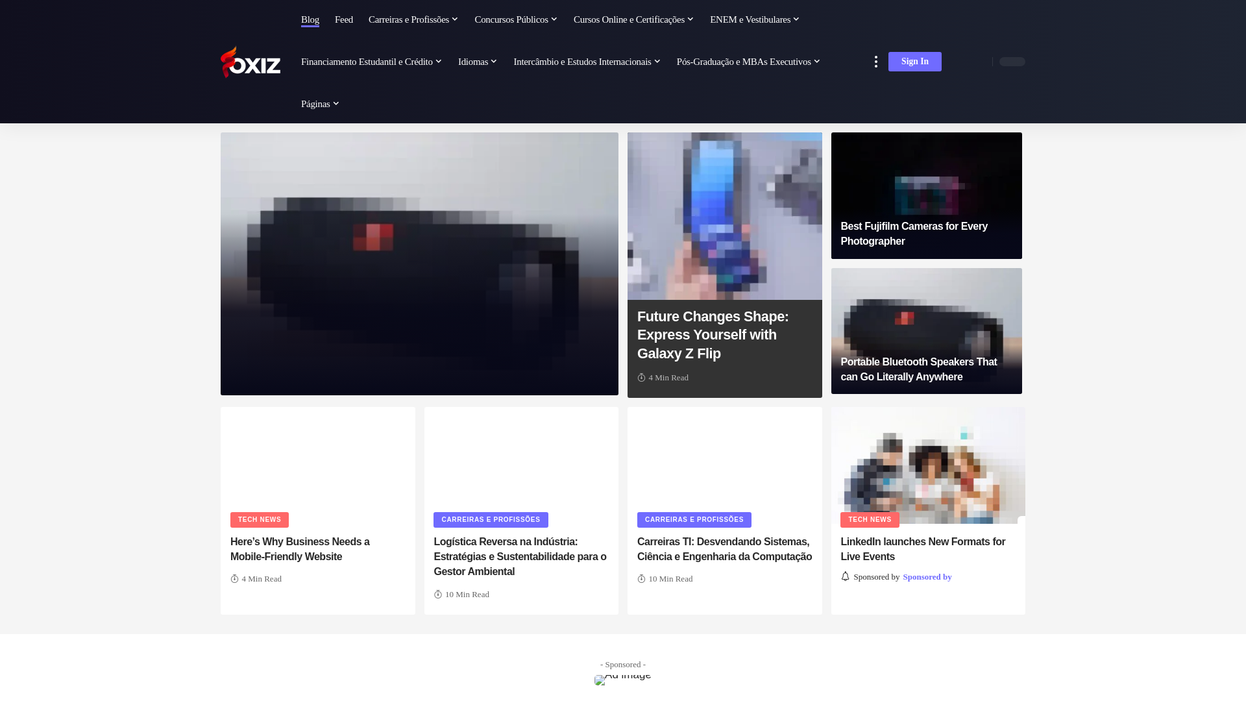Expand the Concursos Públicos dropdown

[516, 19]
